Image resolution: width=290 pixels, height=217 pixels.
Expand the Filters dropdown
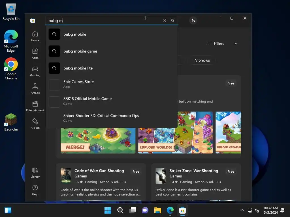click(x=222, y=44)
